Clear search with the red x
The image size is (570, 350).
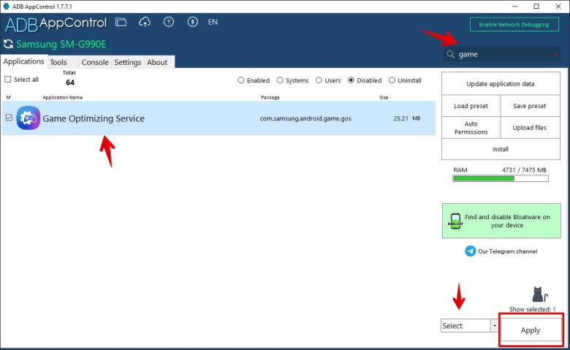point(555,55)
